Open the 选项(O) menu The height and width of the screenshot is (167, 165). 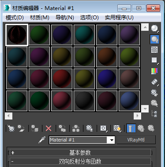pos(90,18)
